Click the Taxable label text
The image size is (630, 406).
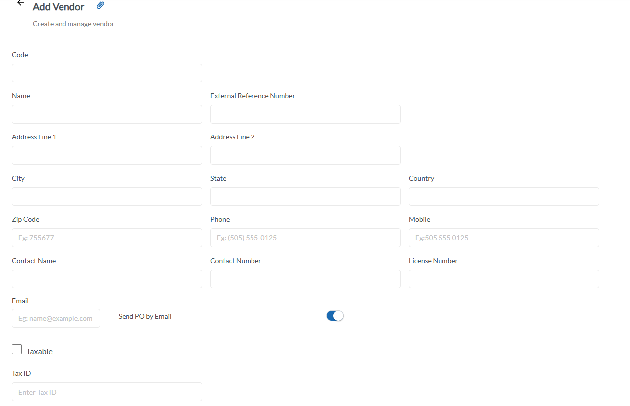[39, 351]
